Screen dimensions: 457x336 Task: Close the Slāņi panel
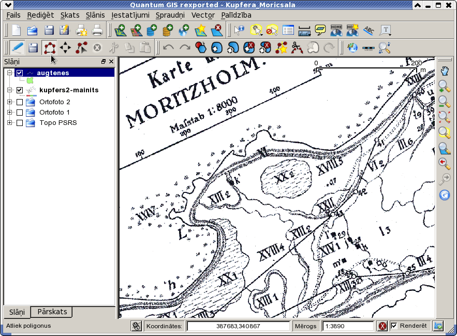pos(111,62)
